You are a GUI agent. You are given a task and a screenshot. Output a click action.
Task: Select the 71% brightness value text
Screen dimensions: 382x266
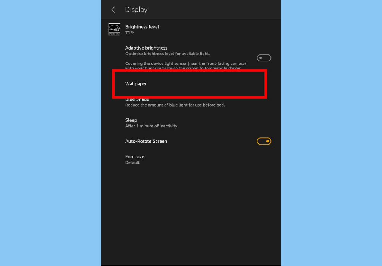pyautogui.click(x=129, y=33)
